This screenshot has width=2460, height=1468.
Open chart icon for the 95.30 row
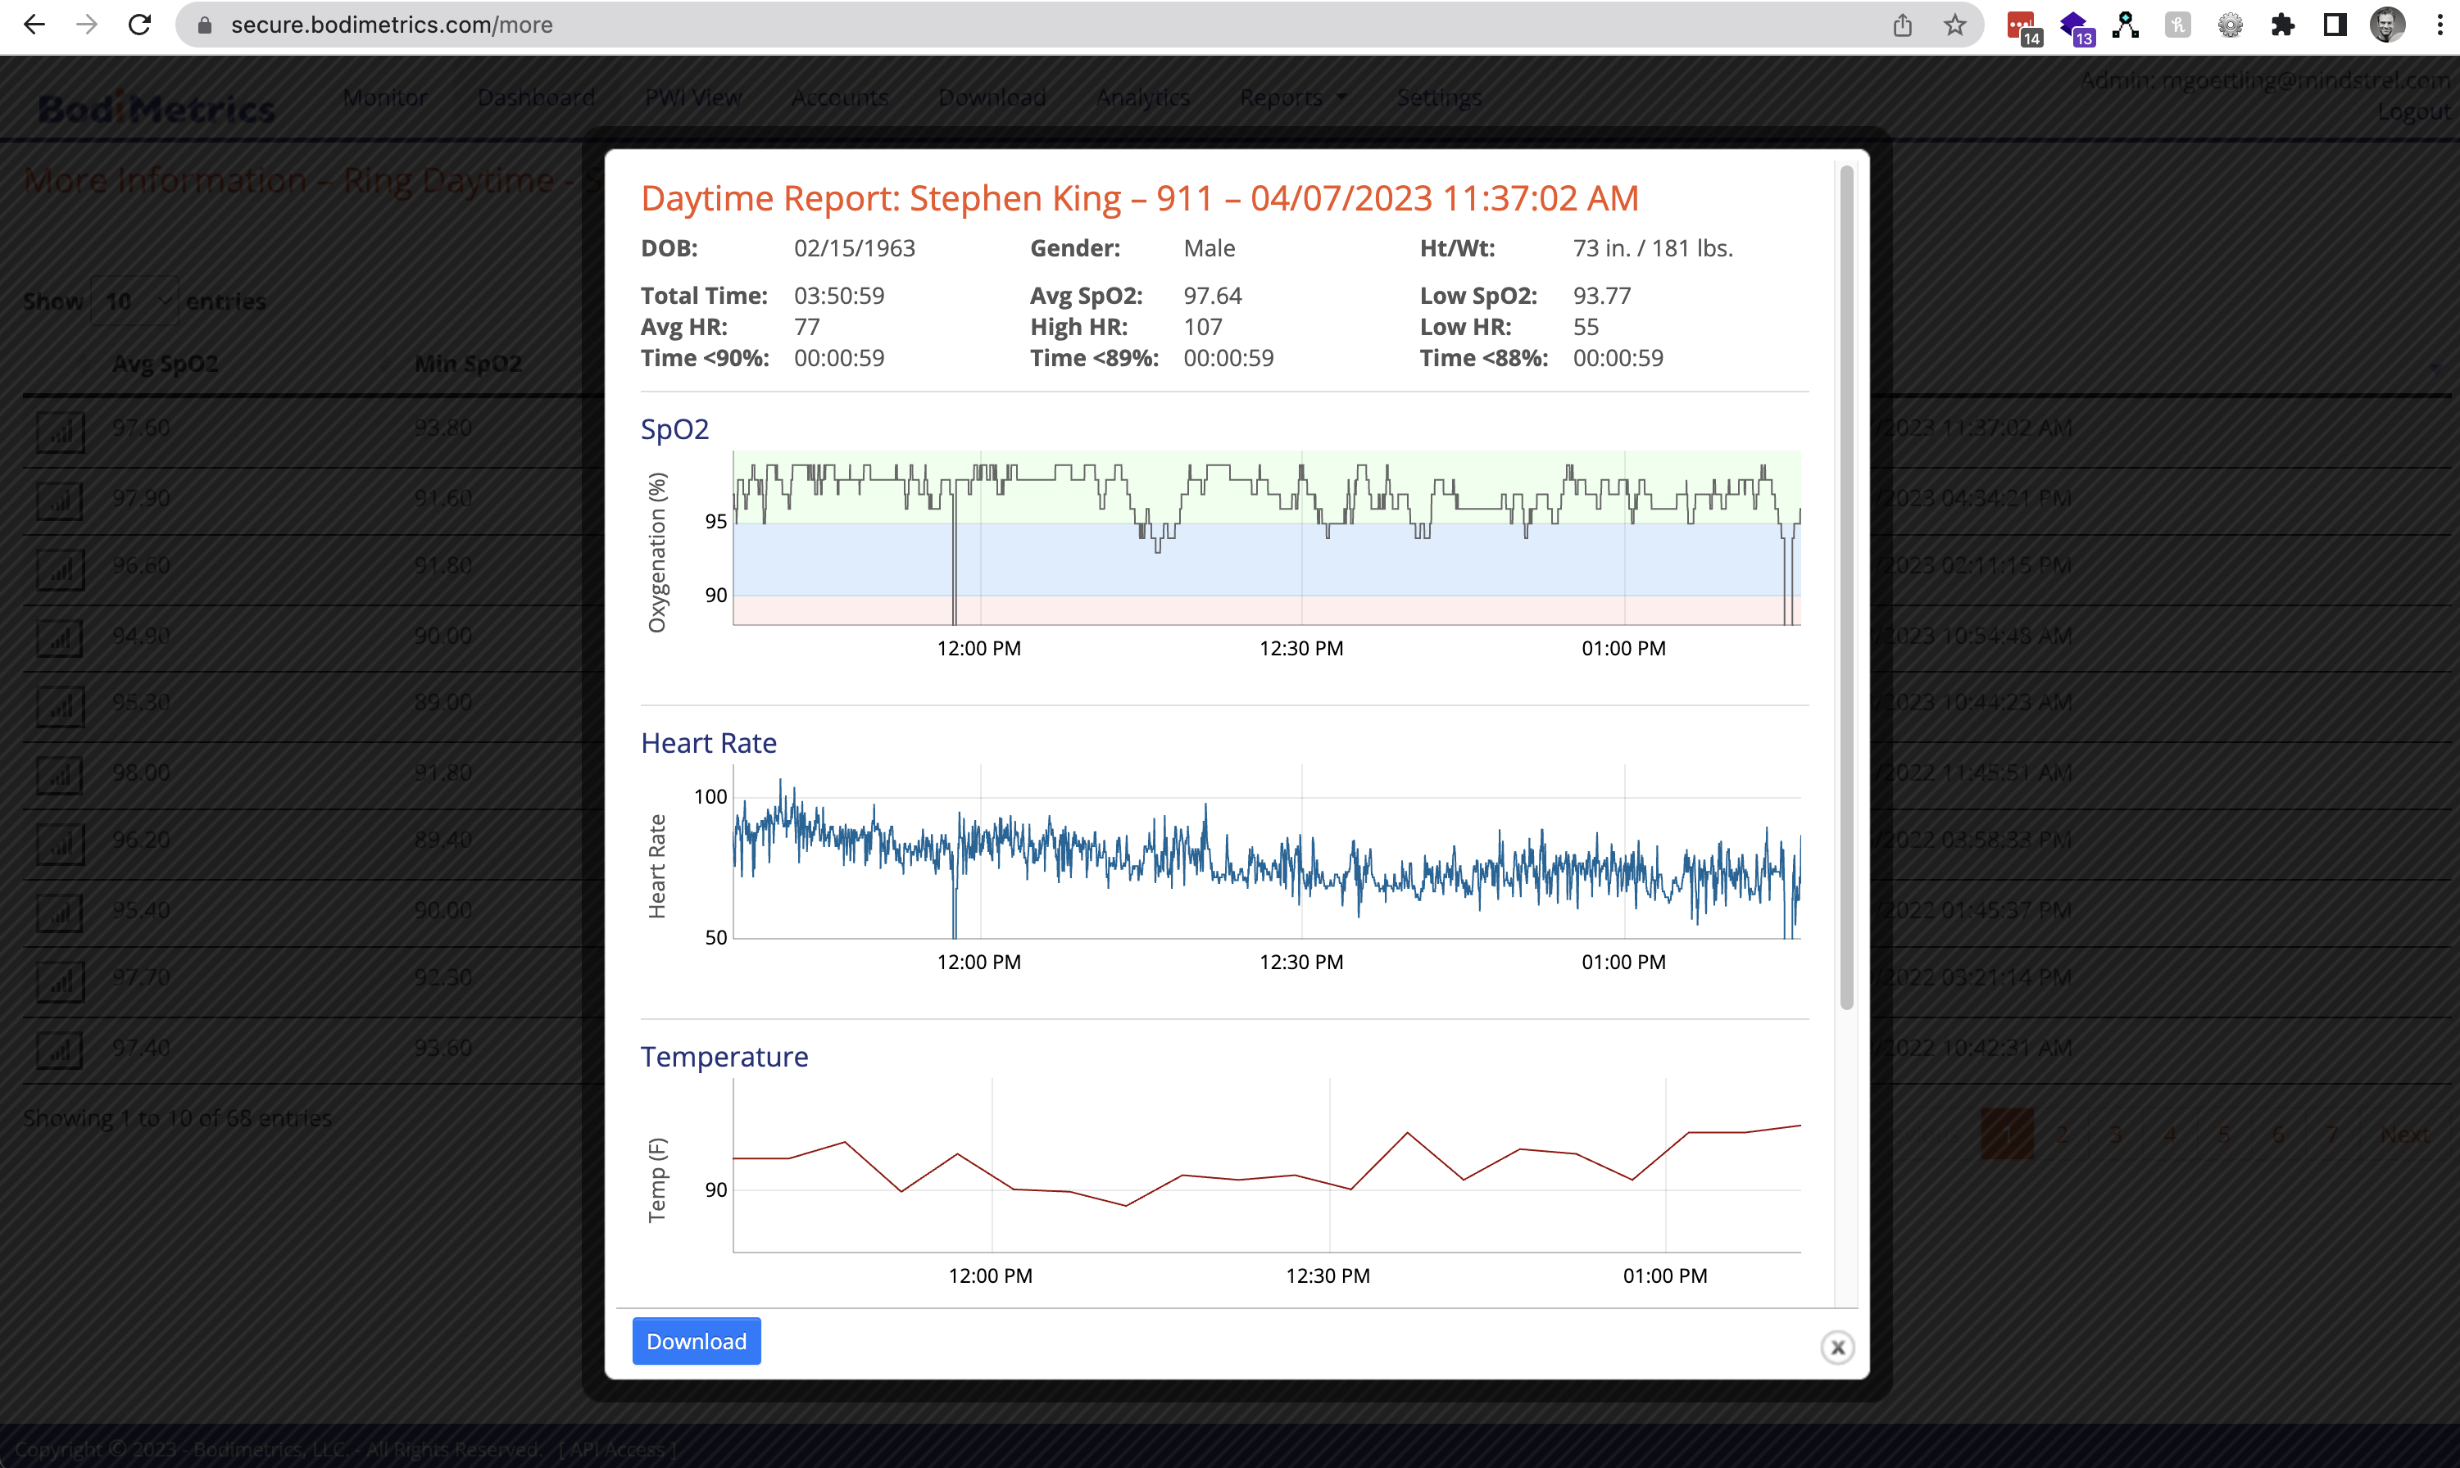tap(61, 706)
